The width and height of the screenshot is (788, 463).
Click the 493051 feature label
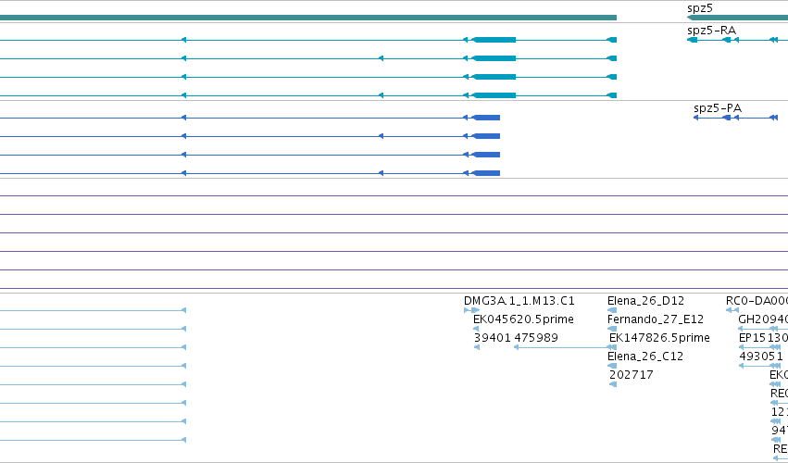pos(761,357)
